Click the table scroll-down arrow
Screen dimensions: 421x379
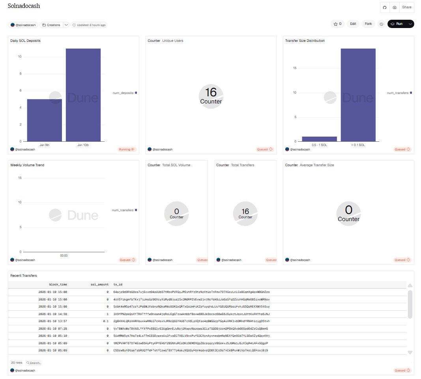point(410,352)
